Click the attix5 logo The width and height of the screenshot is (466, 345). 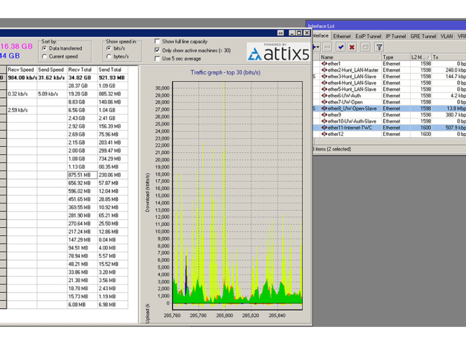[278, 52]
